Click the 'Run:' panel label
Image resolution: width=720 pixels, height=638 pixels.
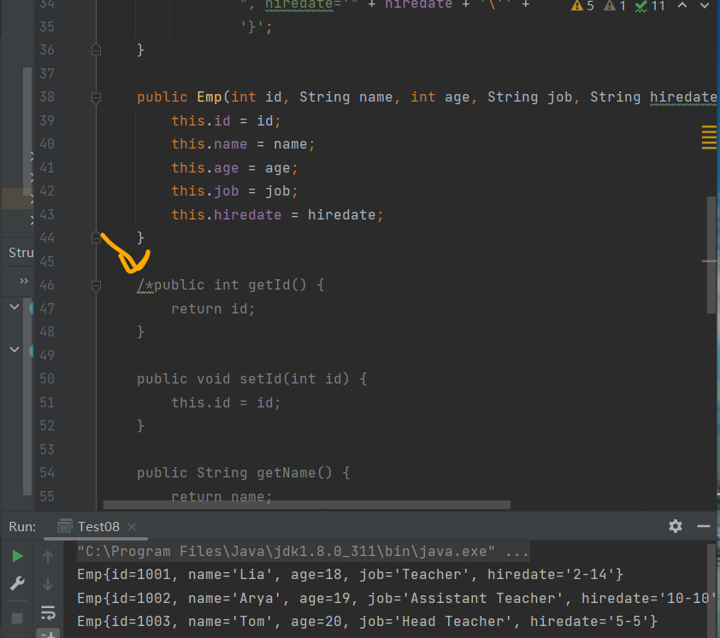22,527
